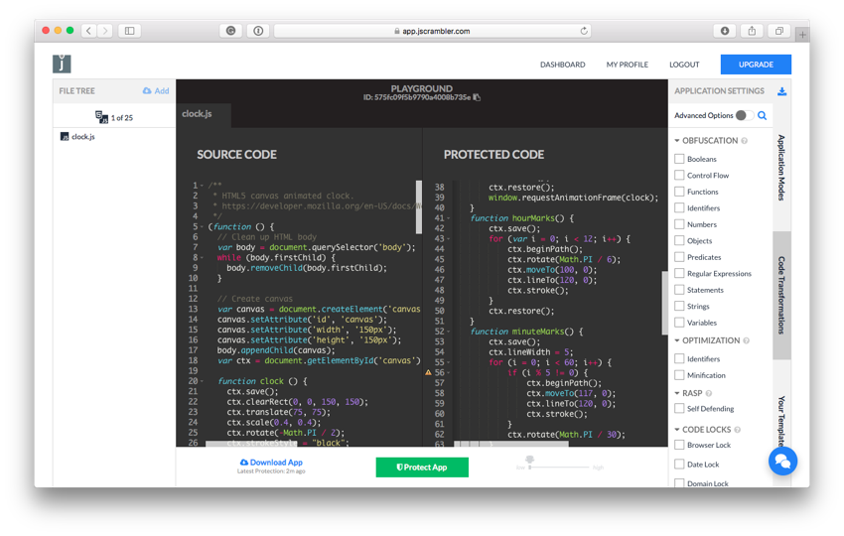
Task: Click the Optimization help question icon
Action: [x=747, y=340]
